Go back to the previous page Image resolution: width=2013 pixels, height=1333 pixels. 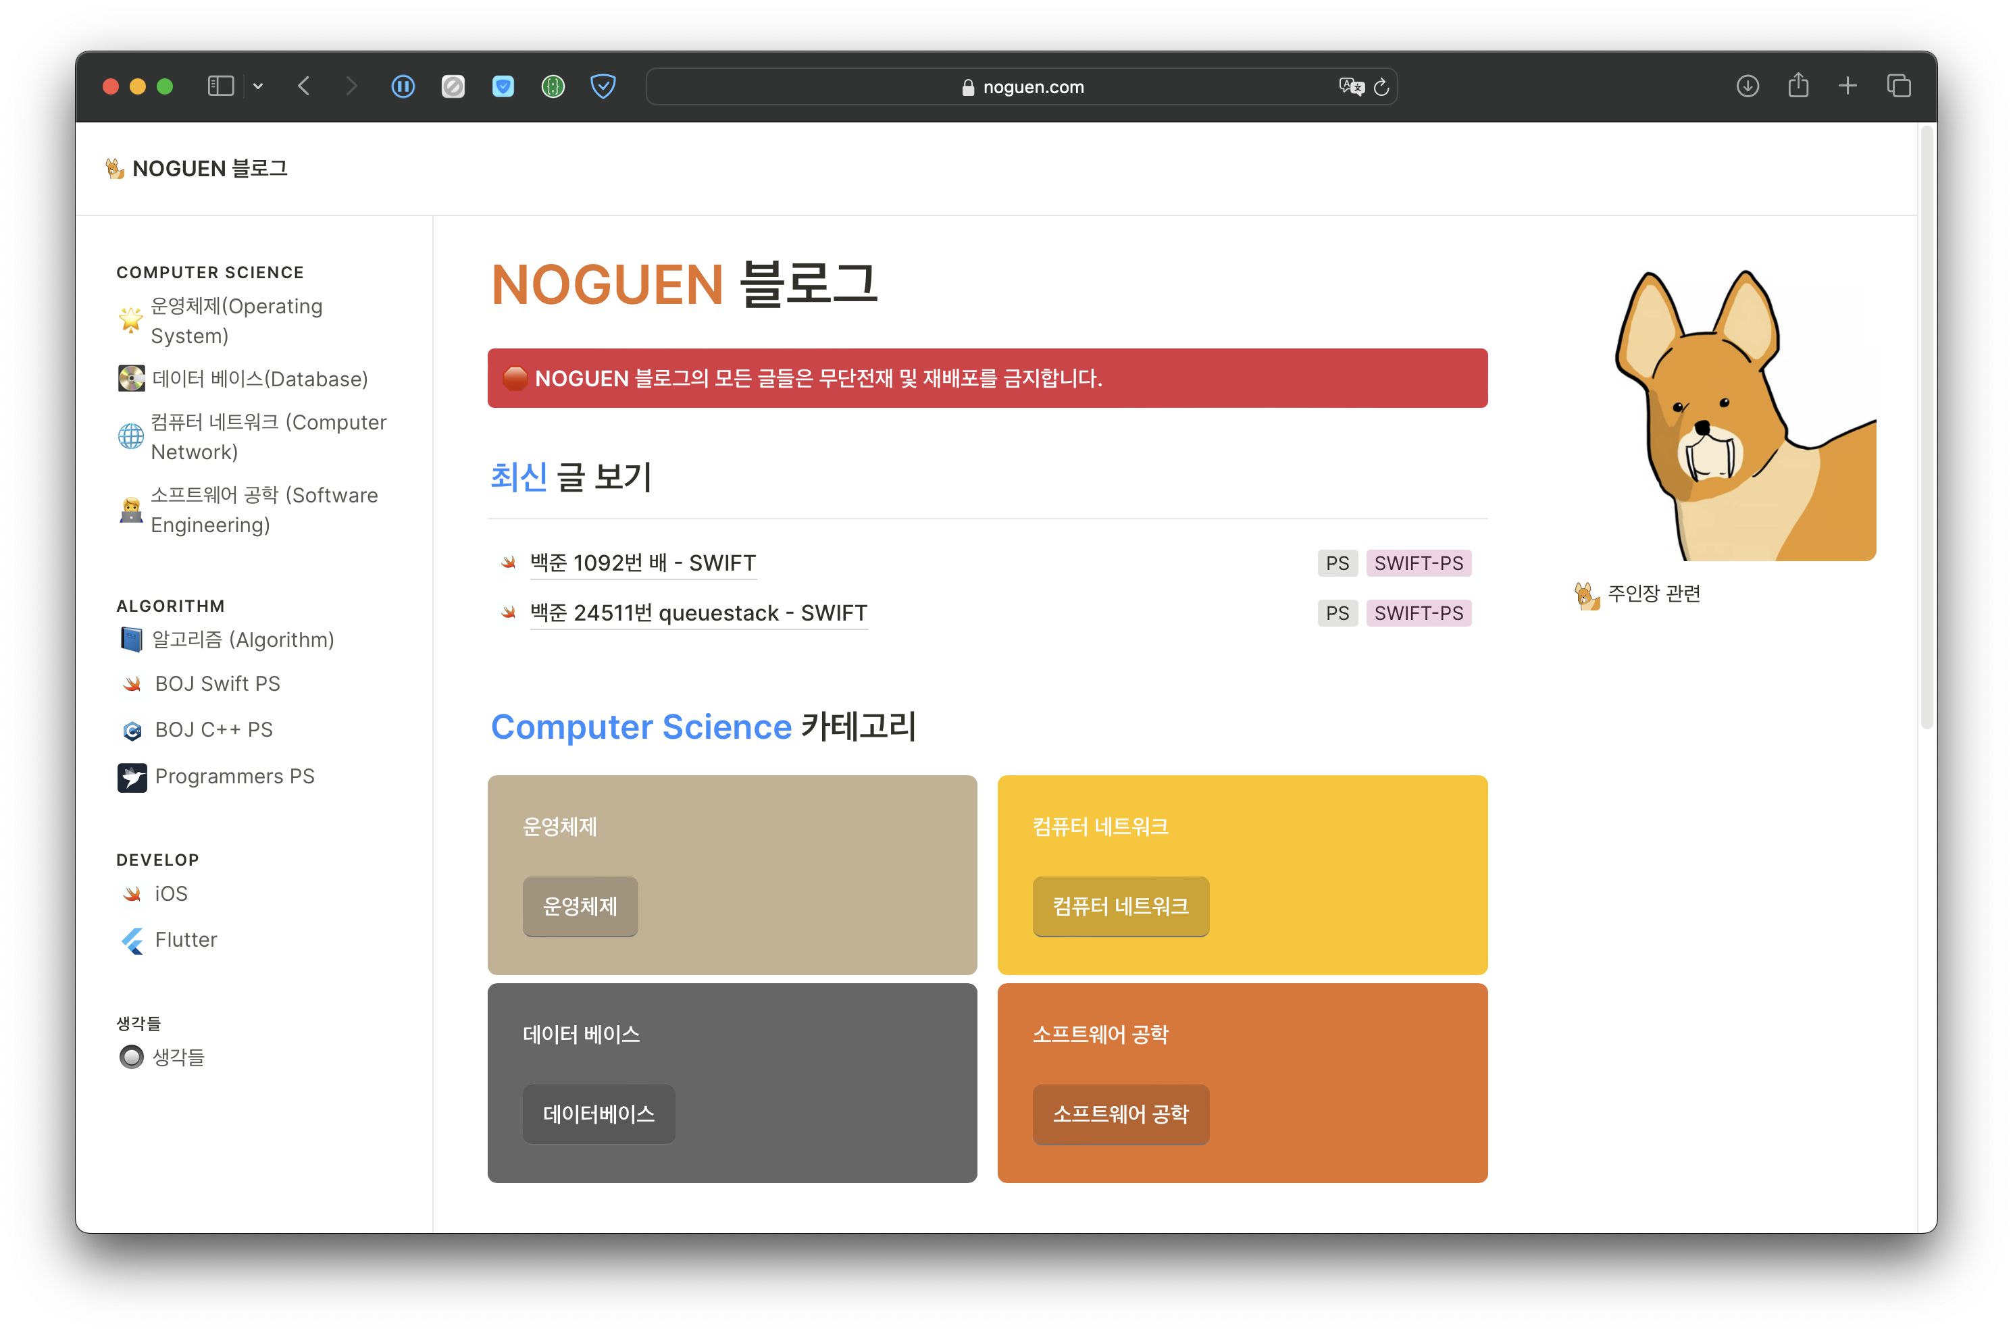305,86
